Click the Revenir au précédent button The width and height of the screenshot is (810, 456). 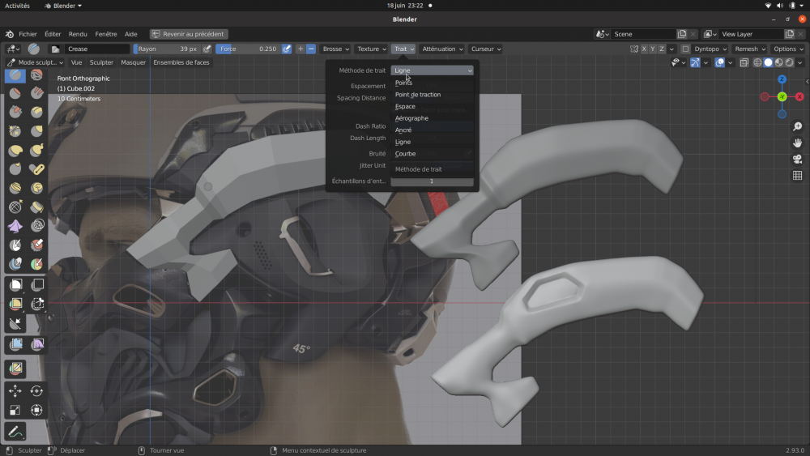188,34
